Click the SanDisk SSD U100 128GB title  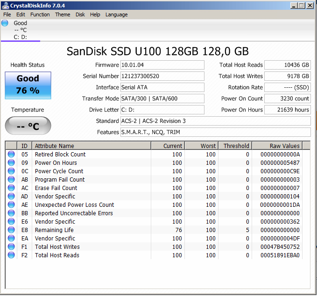[x=158, y=51]
